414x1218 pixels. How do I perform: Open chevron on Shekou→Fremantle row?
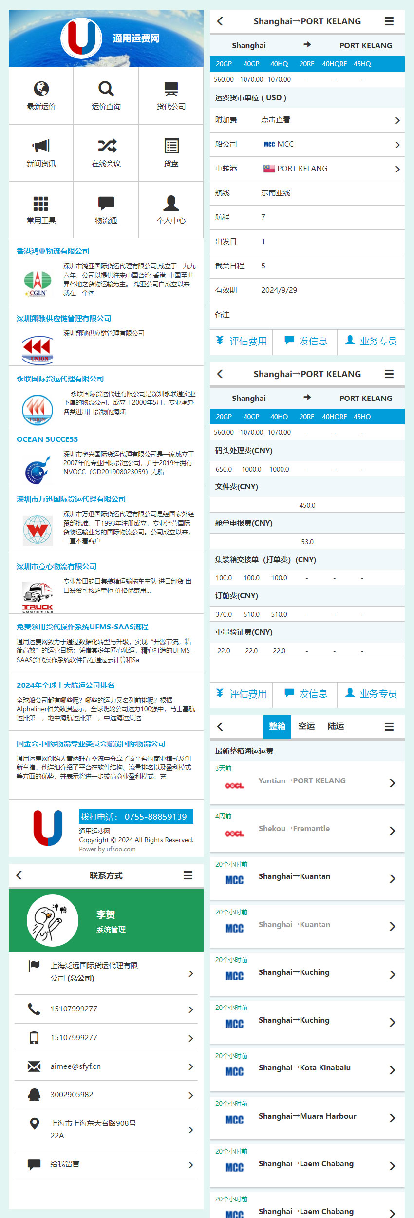coord(393,831)
